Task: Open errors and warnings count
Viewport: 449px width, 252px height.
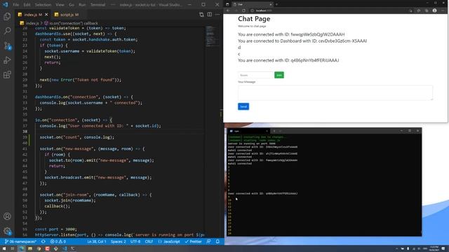Action: pos(58,241)
